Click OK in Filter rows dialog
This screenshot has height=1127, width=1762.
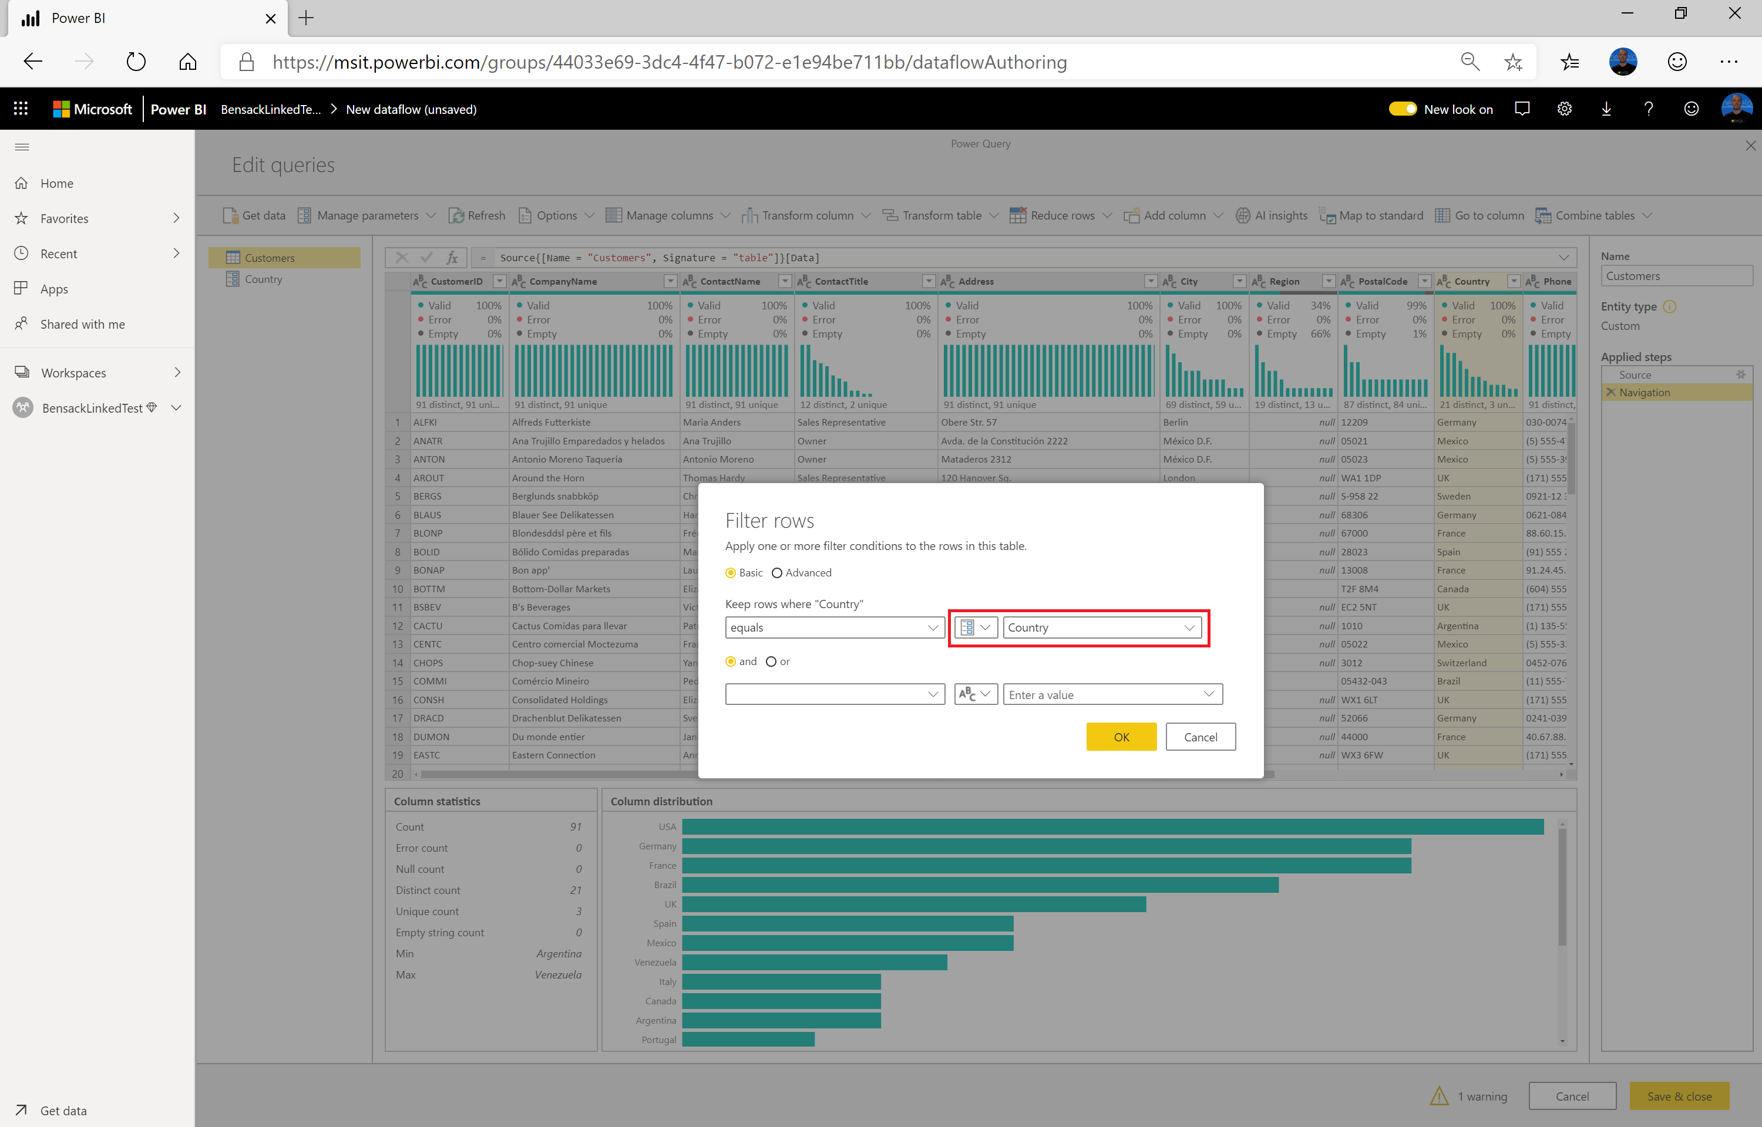pyautogui.click(x=1121, y=737)
